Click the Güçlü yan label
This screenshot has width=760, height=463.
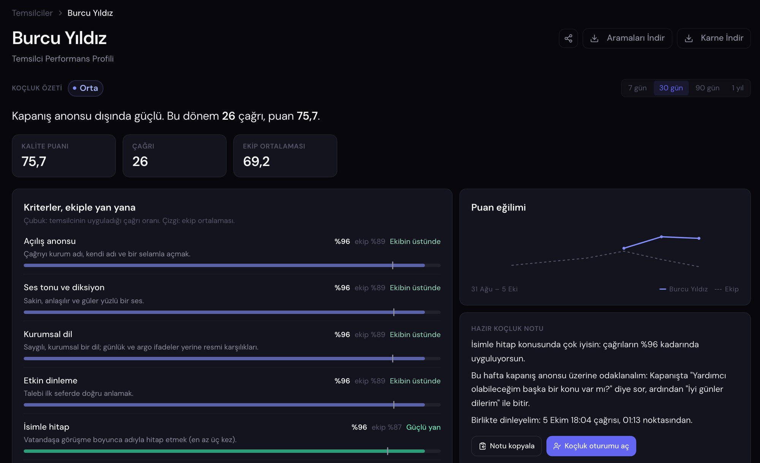pyautogui.click(x=423, y=427)
